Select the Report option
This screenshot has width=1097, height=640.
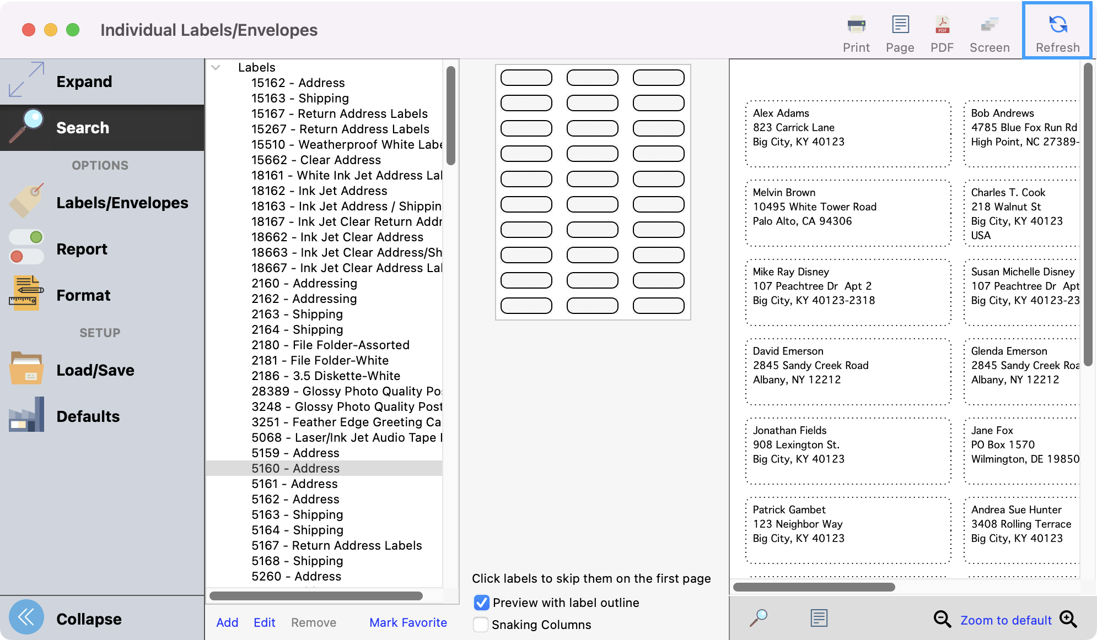coord(82,249)
